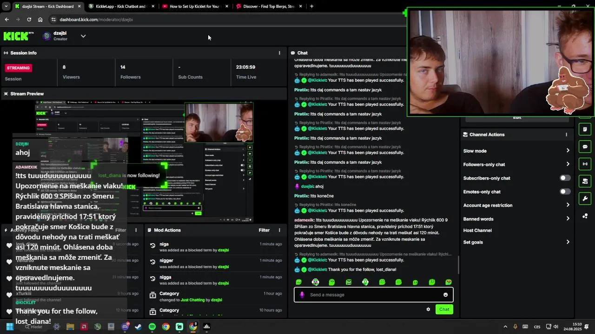Toggle Subscribers-only chat switch

pos(565,178)
